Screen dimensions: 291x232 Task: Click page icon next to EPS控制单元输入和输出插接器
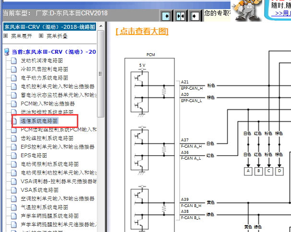[x=14, y=147]
